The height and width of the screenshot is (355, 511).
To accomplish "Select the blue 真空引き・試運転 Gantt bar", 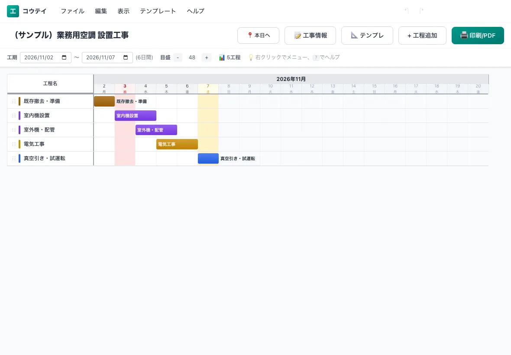I will 208,158.
